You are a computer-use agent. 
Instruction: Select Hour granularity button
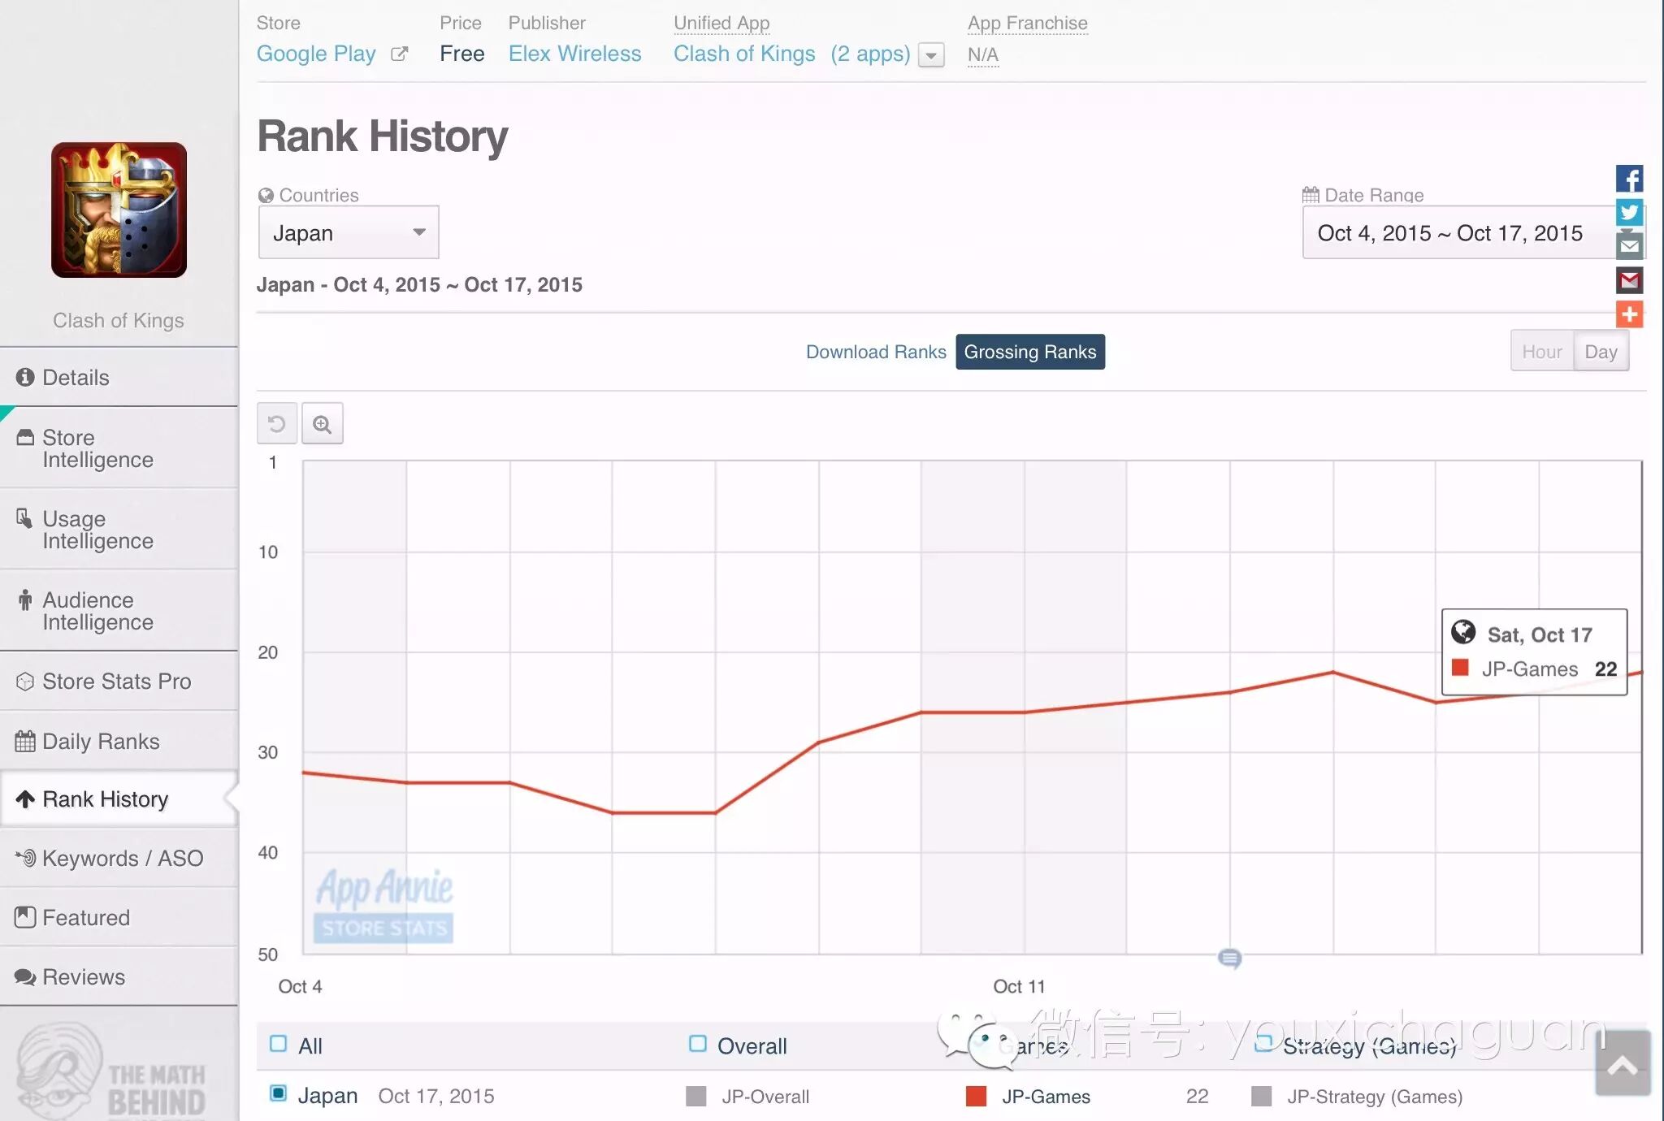click(x=1541, y=352)
